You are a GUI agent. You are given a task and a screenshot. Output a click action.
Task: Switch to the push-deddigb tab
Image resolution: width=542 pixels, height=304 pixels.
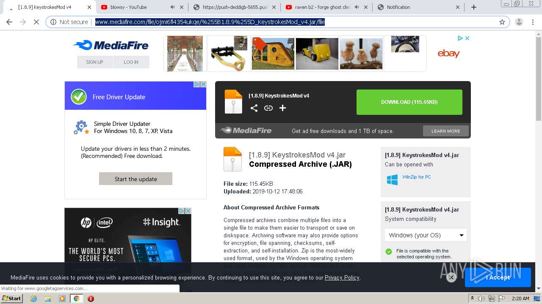coord(235,7)
